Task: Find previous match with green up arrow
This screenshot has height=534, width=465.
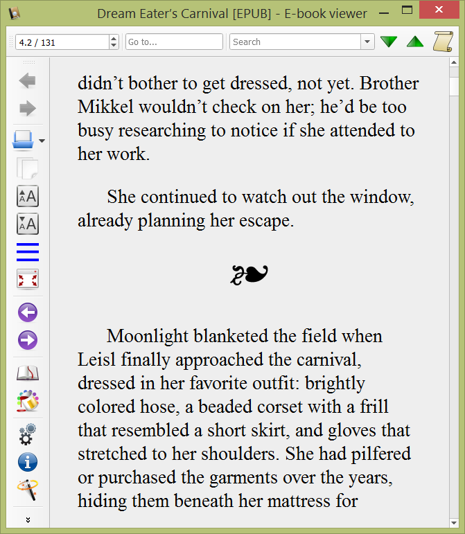Action: (415, 42)
